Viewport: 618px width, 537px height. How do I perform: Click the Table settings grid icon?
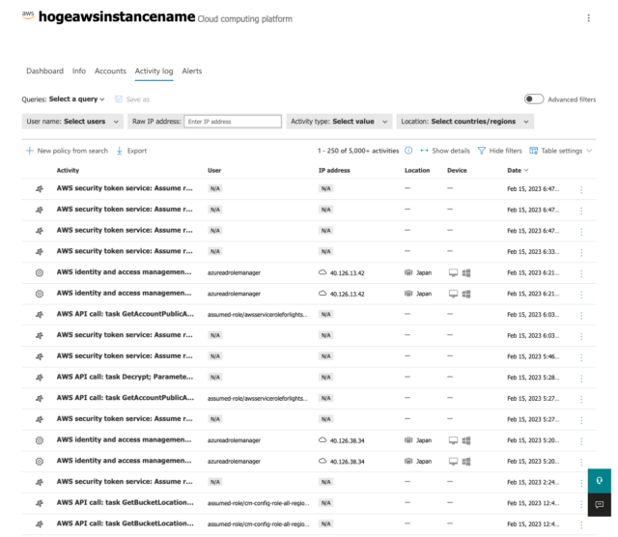tap(533, 151)
